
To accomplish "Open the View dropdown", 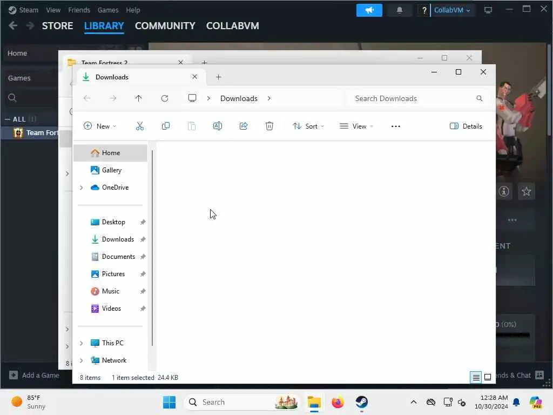I will click(x=356, y=126).
